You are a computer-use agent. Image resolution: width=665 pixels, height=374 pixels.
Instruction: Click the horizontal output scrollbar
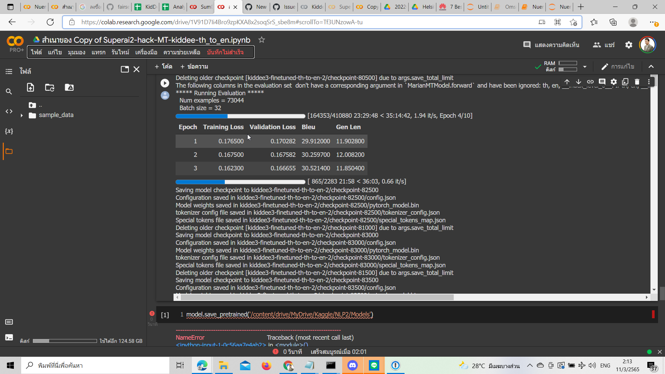coord(312,297)
